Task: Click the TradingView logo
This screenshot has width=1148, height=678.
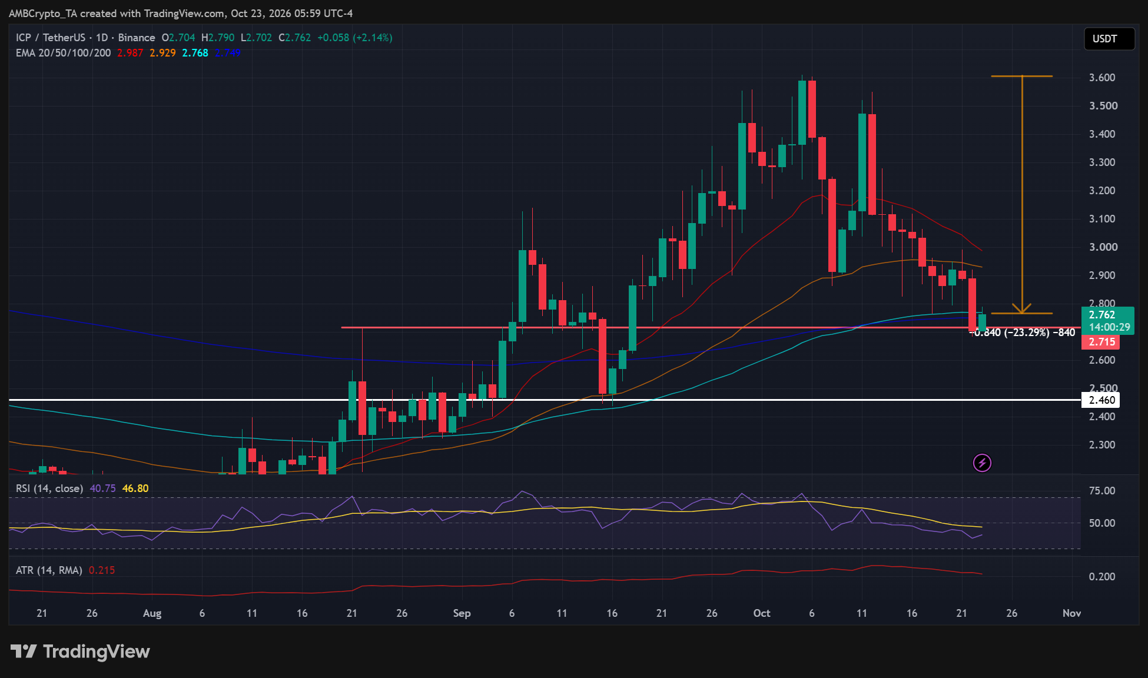Action: pyautogui.click(x=80, y=652)
